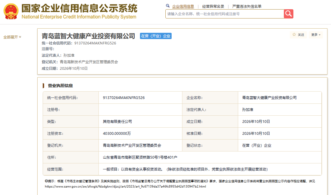Click the 类型 label cell
The height and width of the screenshot is (195, 331).
[x=71, y=121]
